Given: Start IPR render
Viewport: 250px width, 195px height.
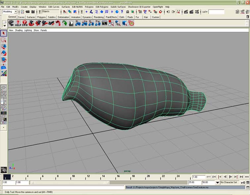Looking at the screenshot, I should point(191,12).
